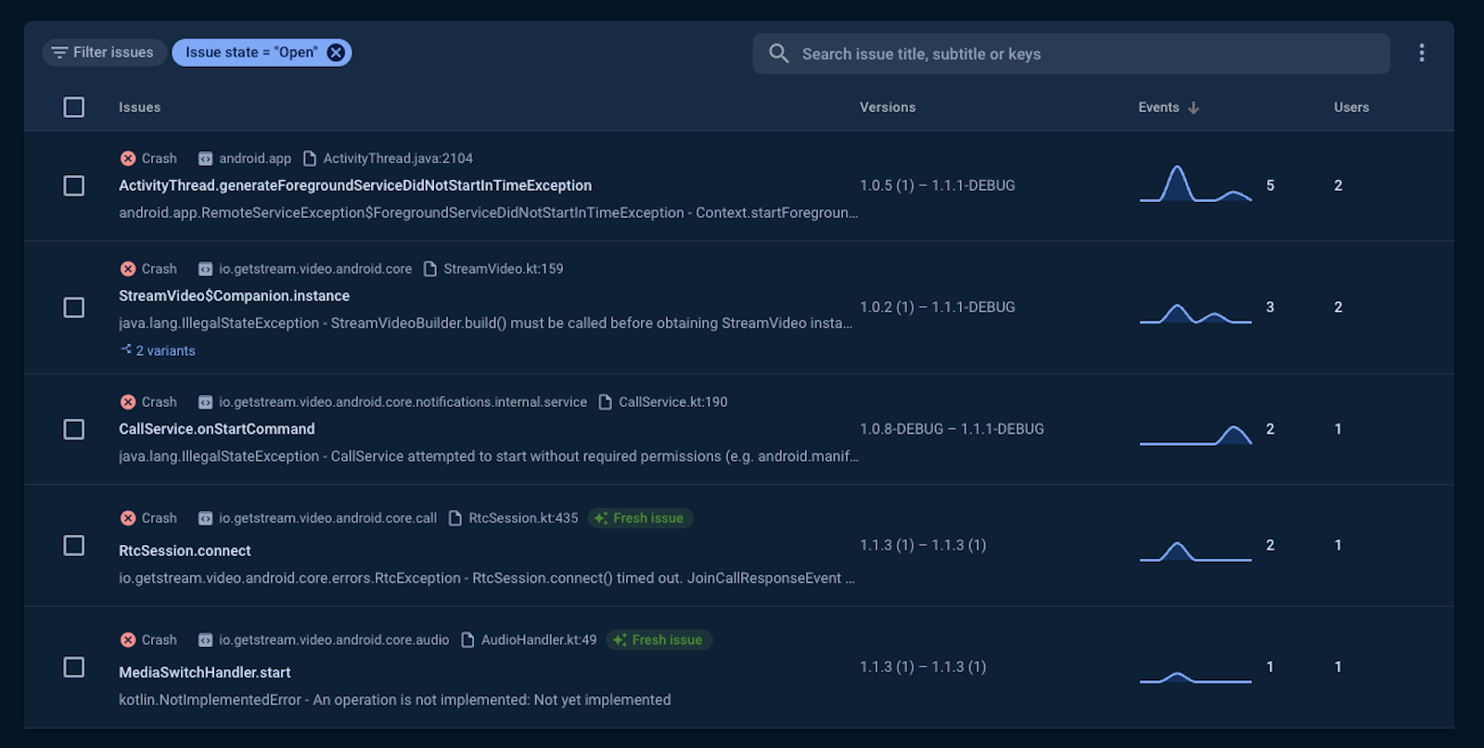Open the RtcSession.connect issue
This screenshot has height=748, width=1484.
185,551
